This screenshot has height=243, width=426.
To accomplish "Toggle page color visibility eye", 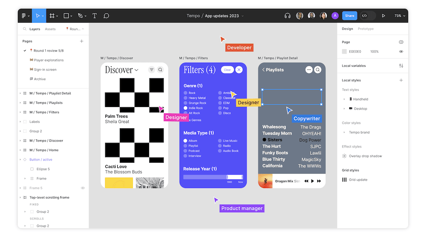I will pyautogui.click(x=401, y=52).
